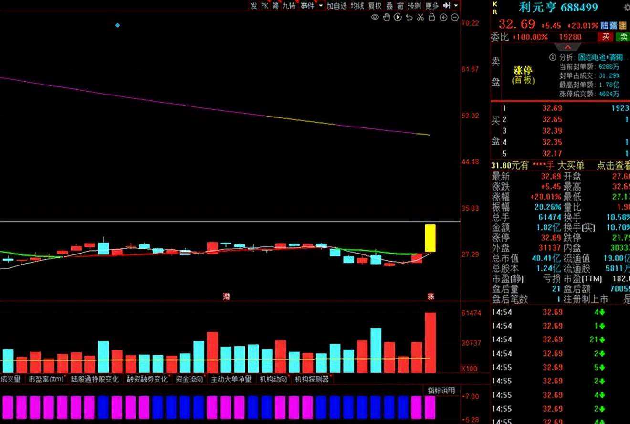Screen dimensions: 630x424
Task: Select the tallest red volume bar
Action: coord(430,342)
